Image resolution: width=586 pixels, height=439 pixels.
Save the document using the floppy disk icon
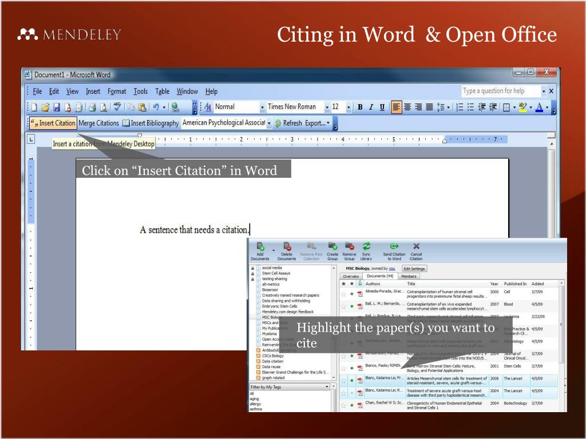tap(57, 107)
